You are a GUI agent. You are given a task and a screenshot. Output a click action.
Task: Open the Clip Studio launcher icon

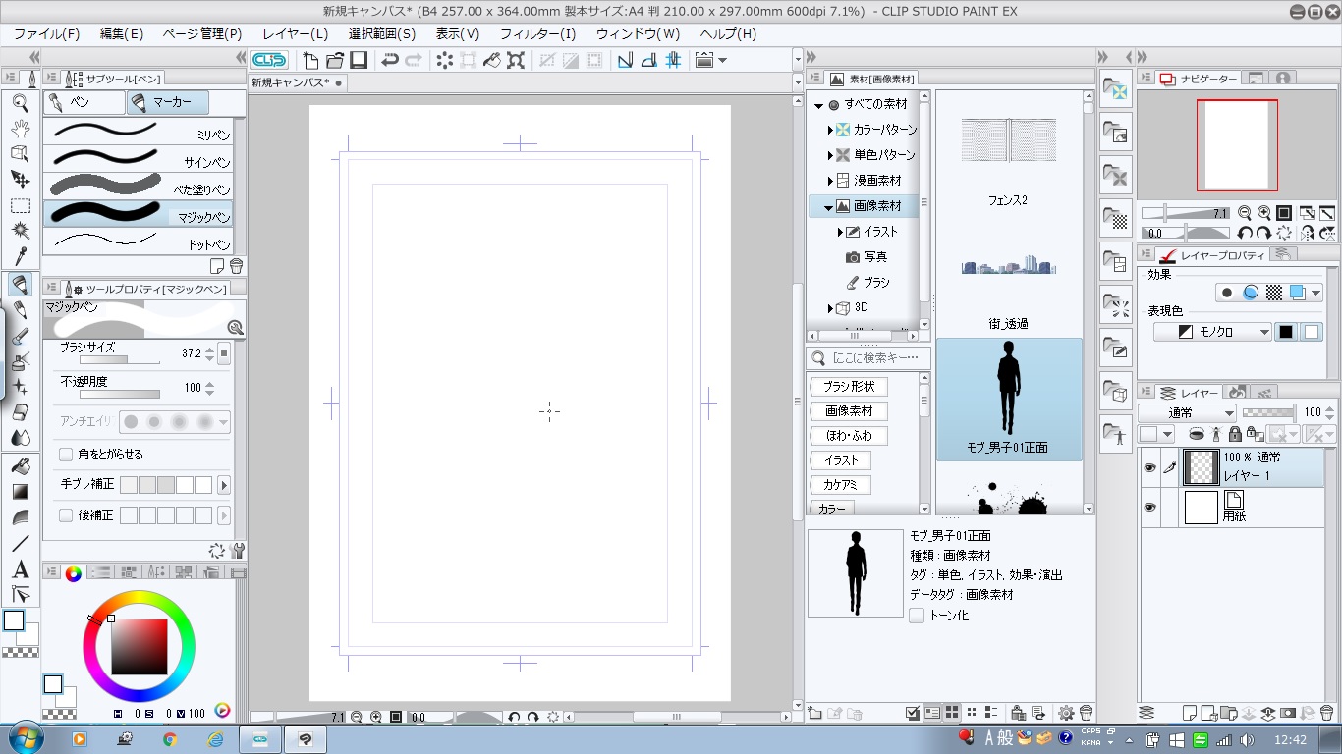[x=269, y=60]
